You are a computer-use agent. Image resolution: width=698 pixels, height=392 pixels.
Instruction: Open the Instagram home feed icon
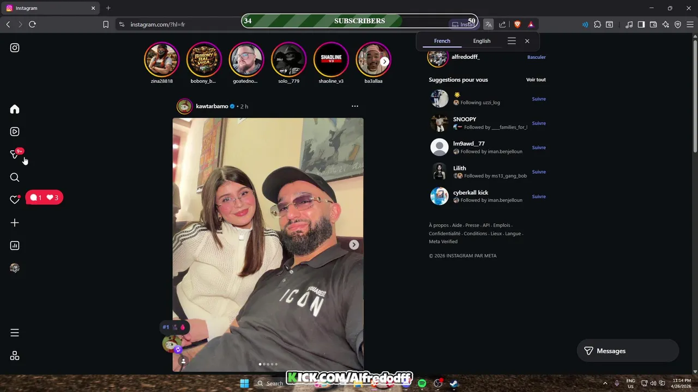[x=15, y=109]
